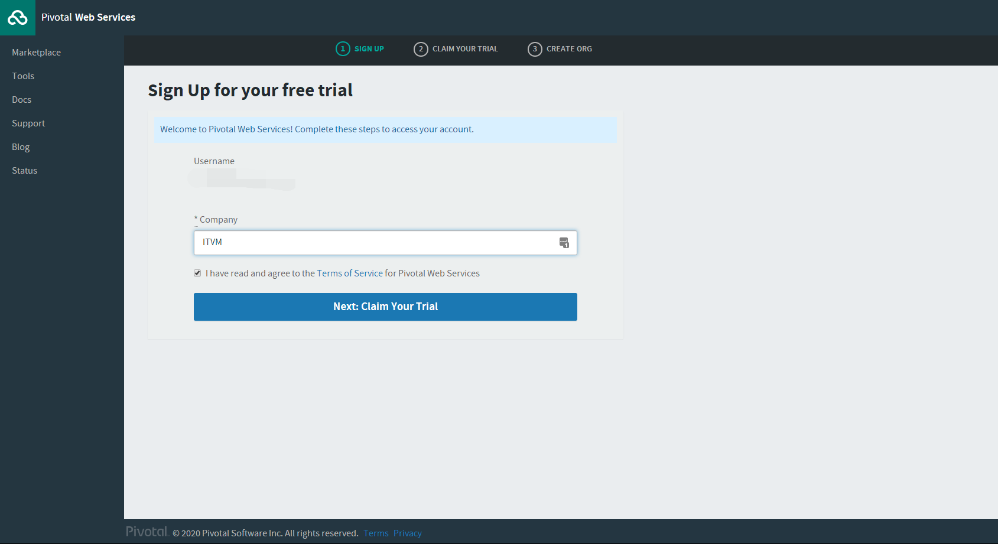The width and height of the screenshot is (998, 544).
Task: Open Blog in the sidebar
Action: (x=21, y=147)
